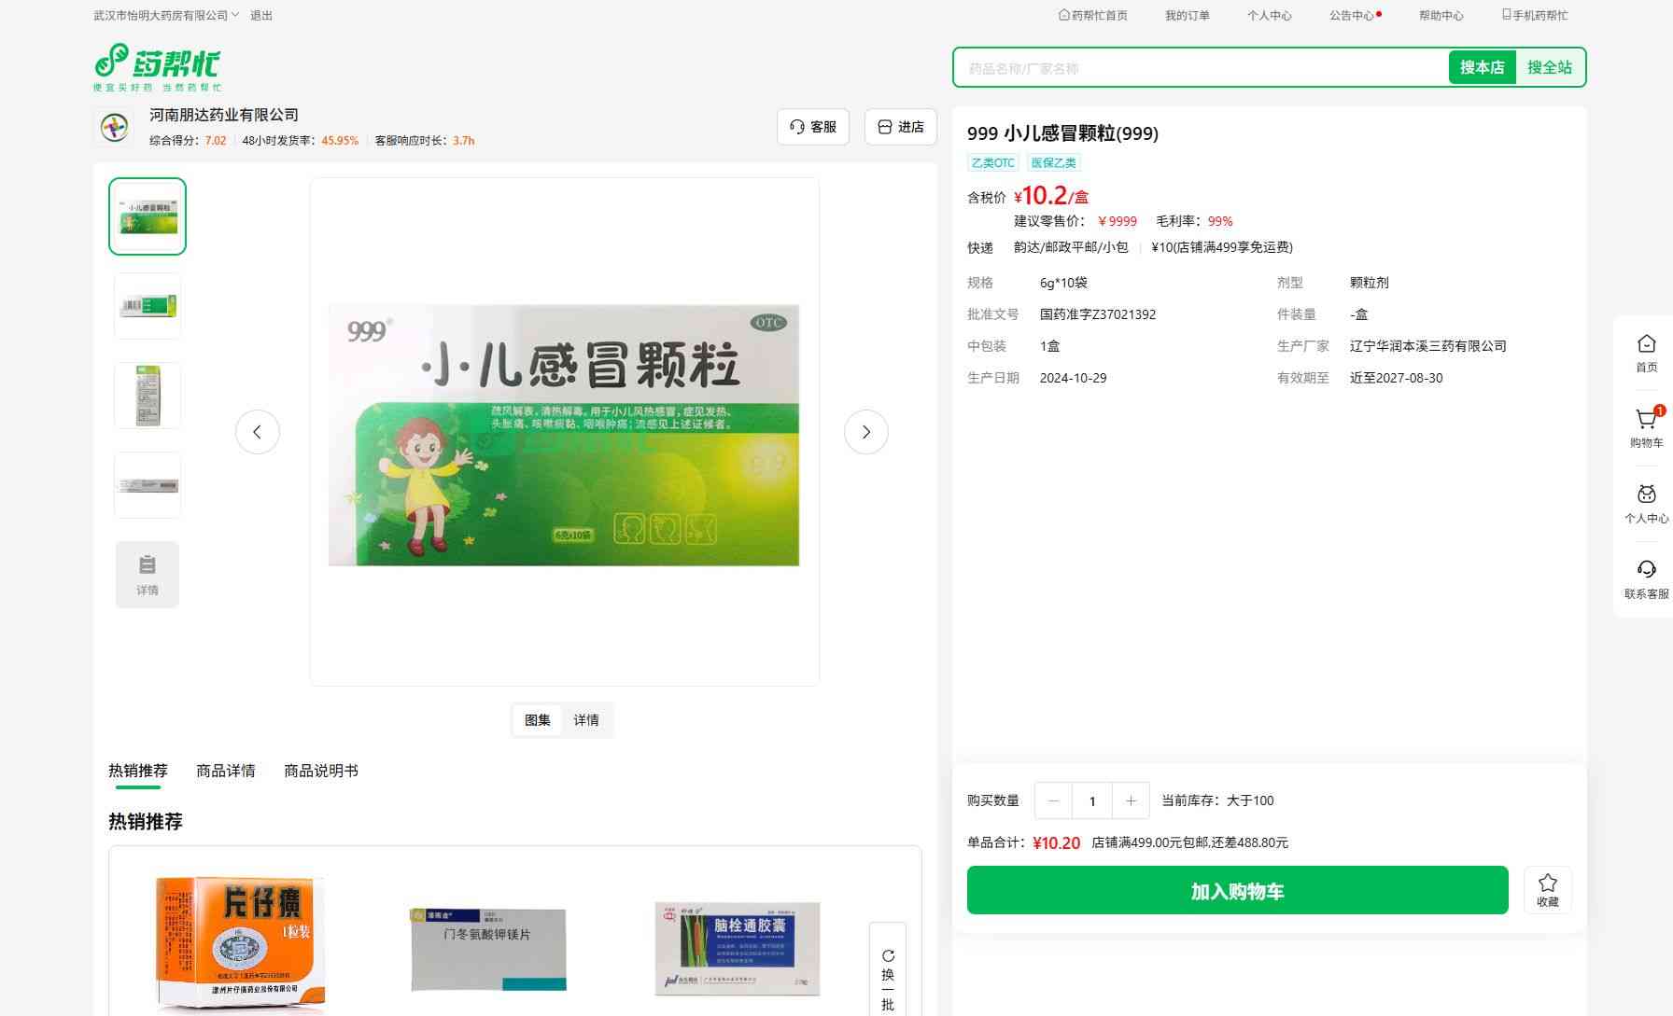Open the home icon in right sidebar
This screenshot has height=1016, width=1673.
pos(1646,345)
